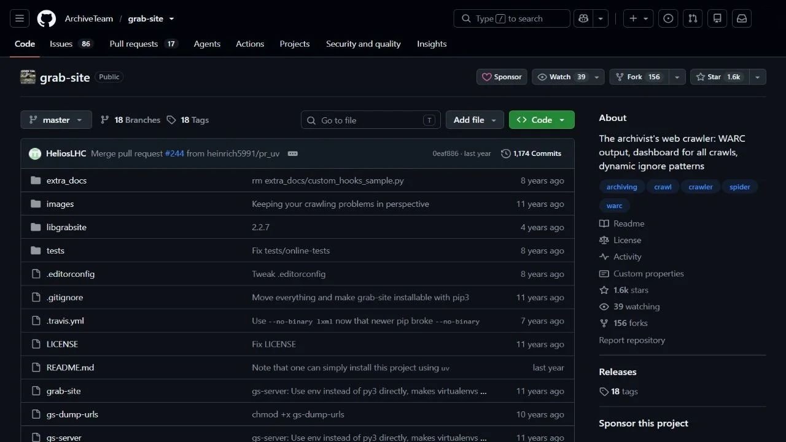The image size is (786, 442).
Task: Expand the Watch notifications dropdown
Action: pyautogui.click(x=597, y=77)
